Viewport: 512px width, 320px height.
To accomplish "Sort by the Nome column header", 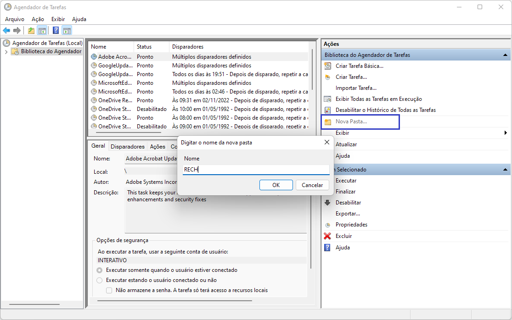I will click(x=111, y=47).
